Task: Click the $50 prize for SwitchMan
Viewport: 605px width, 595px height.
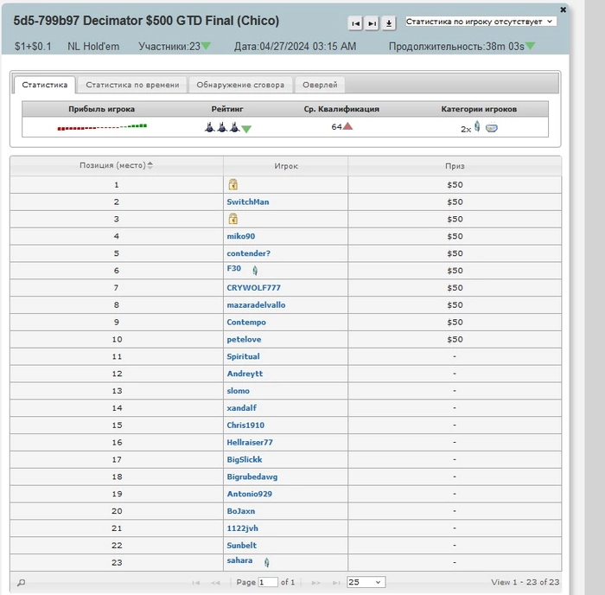Action: 455,202
